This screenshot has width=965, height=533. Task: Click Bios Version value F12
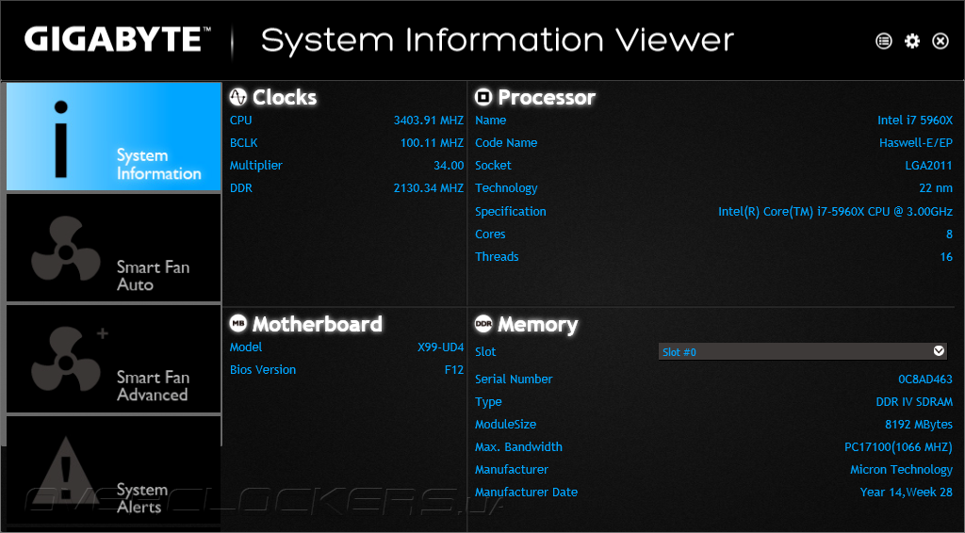(x=454, y=370)
